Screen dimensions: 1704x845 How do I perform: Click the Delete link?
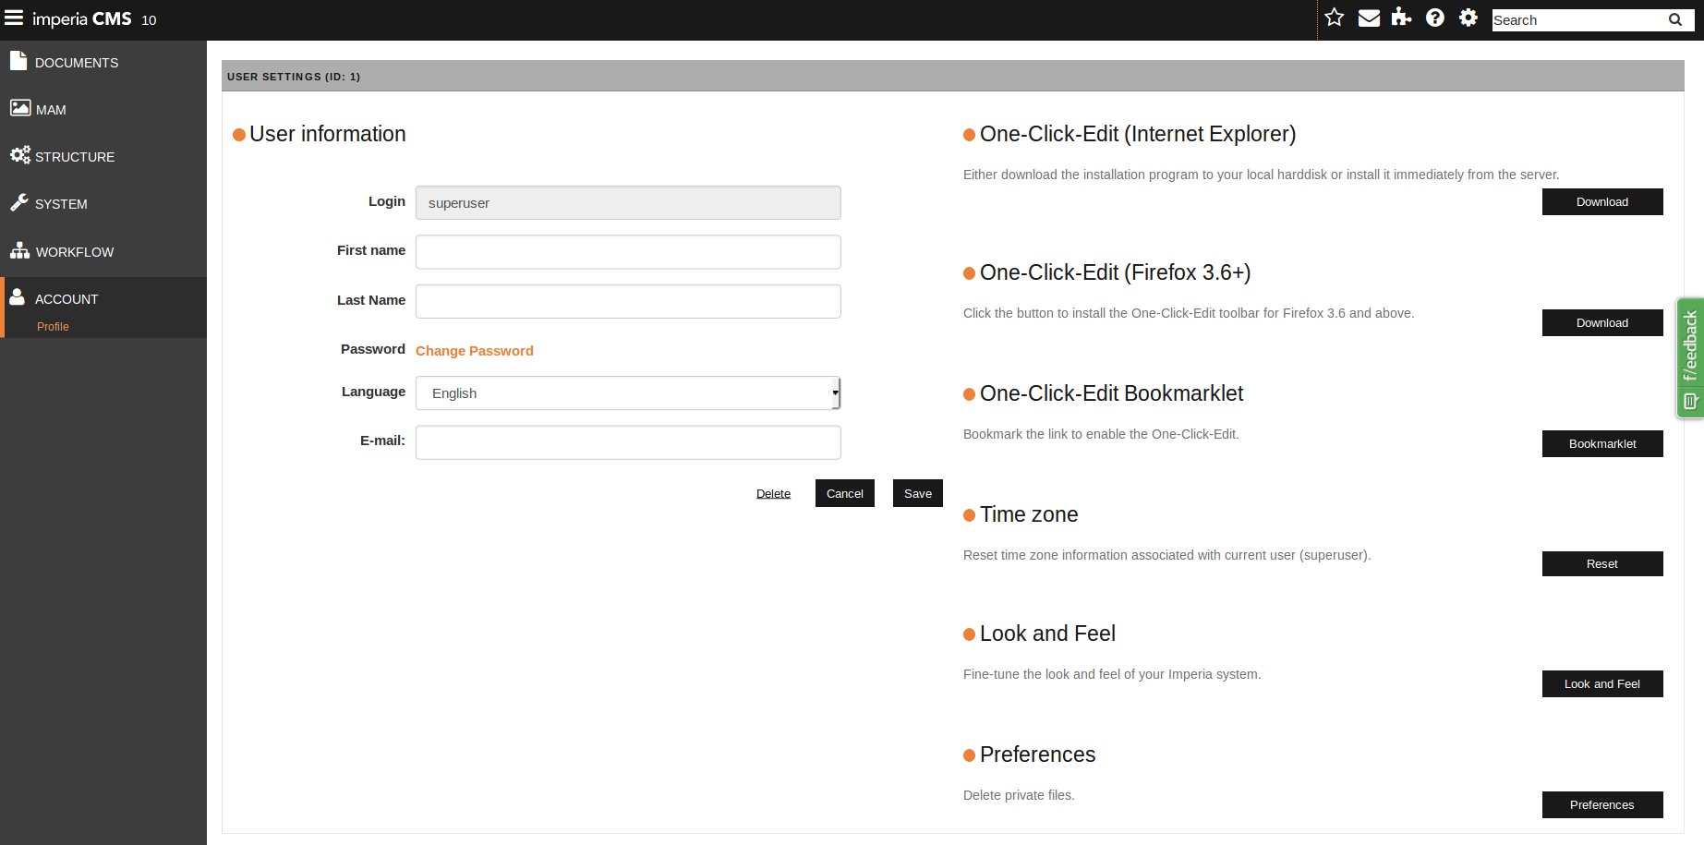coord(773,494)
